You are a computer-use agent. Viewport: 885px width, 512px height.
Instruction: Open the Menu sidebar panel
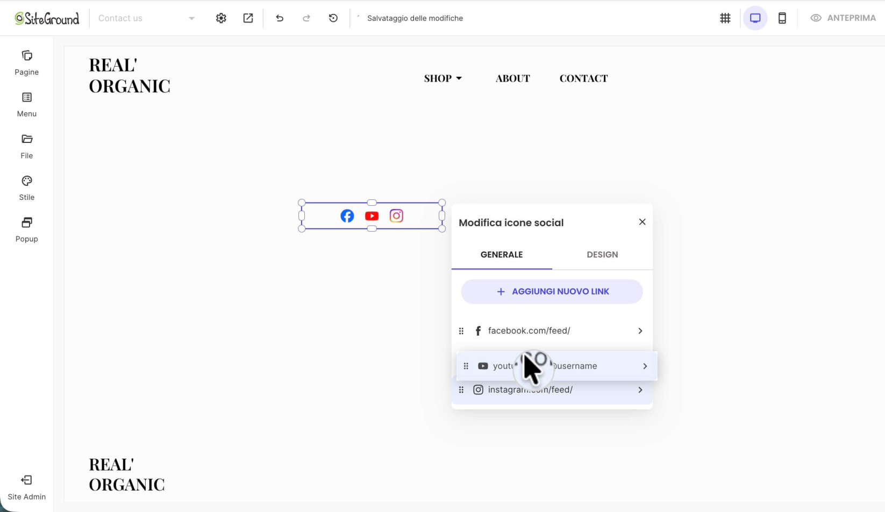27,105
